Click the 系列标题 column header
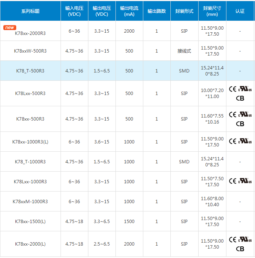This screenshot has width=255, height=258. 30,11
